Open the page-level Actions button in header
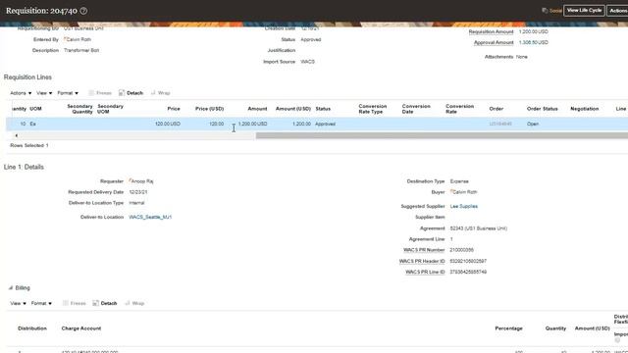 pyautogui.click(x=618, y=11)
